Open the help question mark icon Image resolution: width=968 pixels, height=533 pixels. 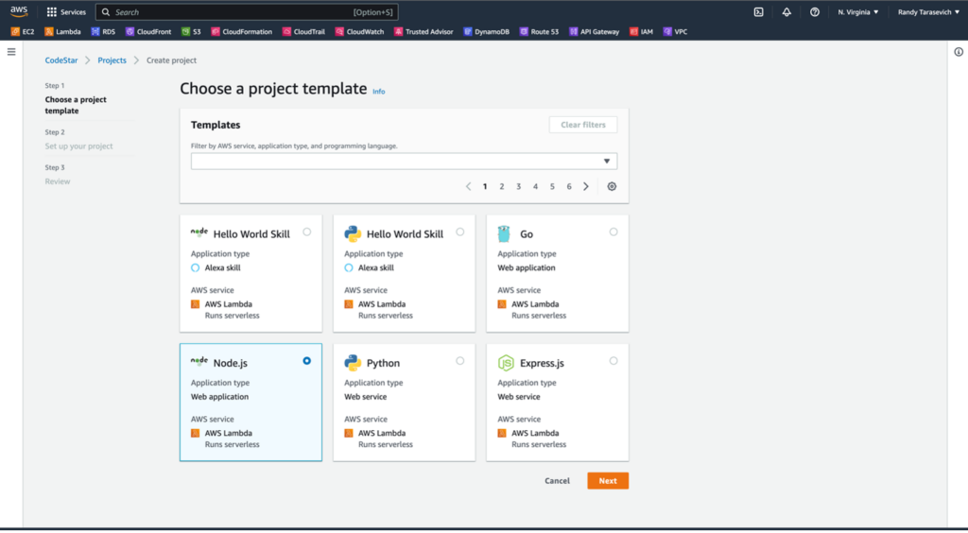815,11
